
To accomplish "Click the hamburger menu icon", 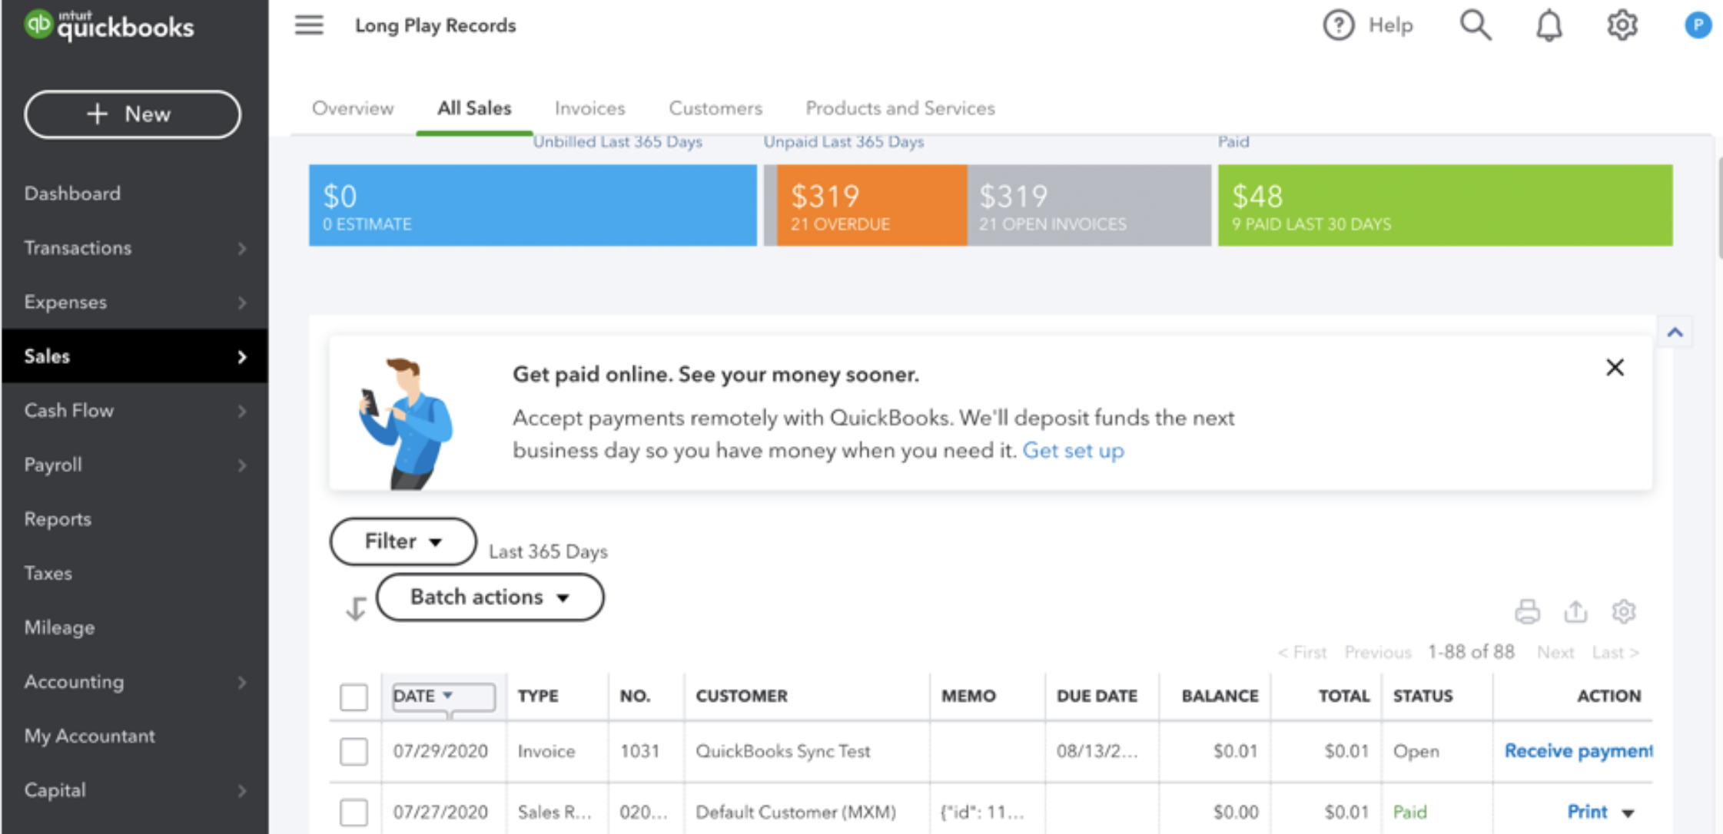I will pyautogui.click(x=309, y=25).
